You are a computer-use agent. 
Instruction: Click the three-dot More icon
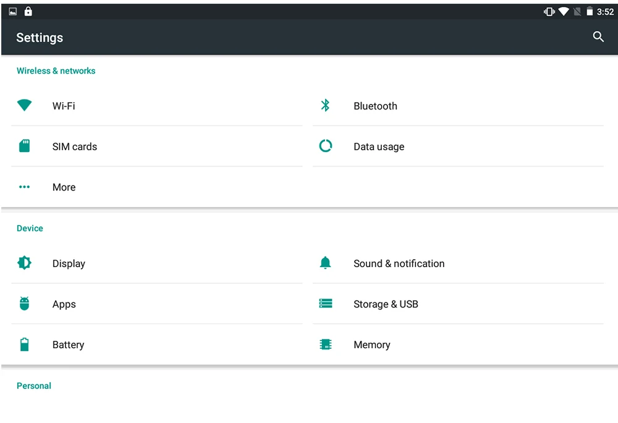(x=25, y=187)
